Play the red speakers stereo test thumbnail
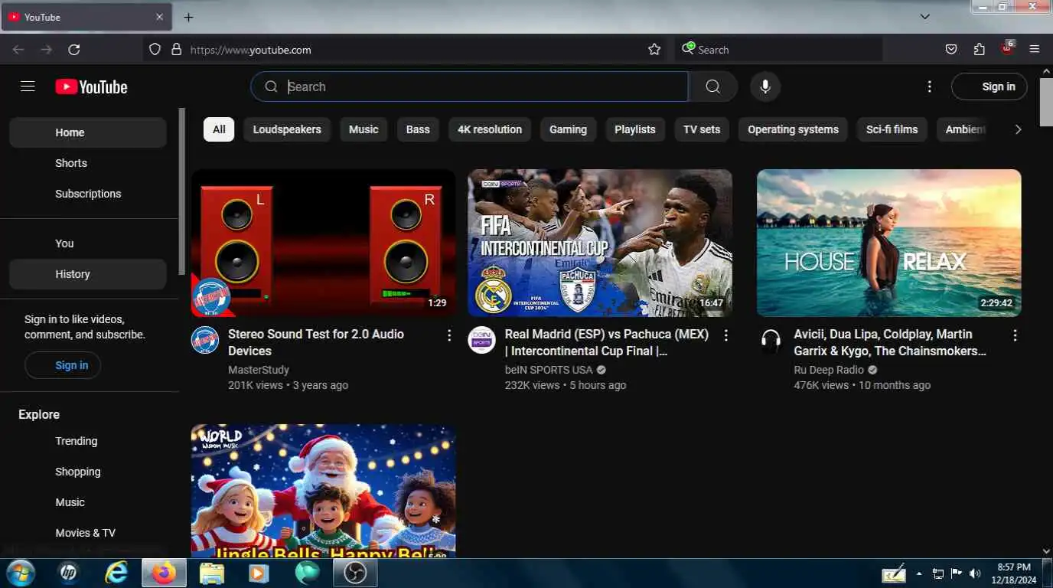 tap(323, 243)
